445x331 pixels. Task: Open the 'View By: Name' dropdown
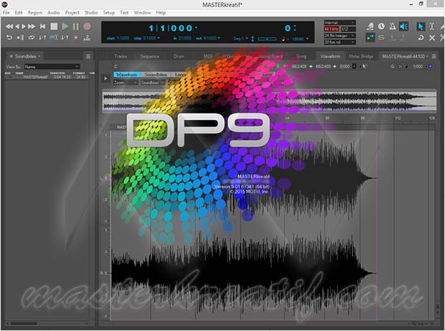click(52, 67)
